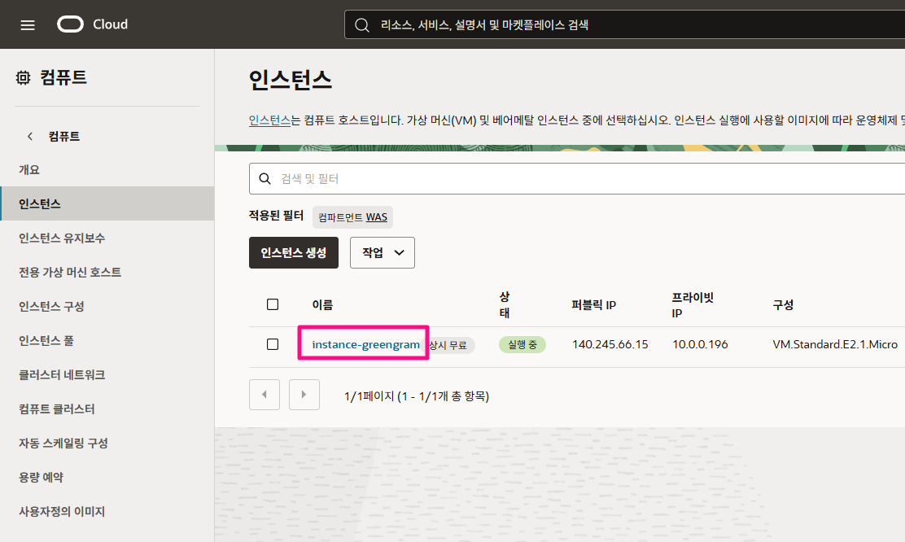Open the instance-greengram detail link
Screen dimensions: 905x542
[x=363, y=344]
